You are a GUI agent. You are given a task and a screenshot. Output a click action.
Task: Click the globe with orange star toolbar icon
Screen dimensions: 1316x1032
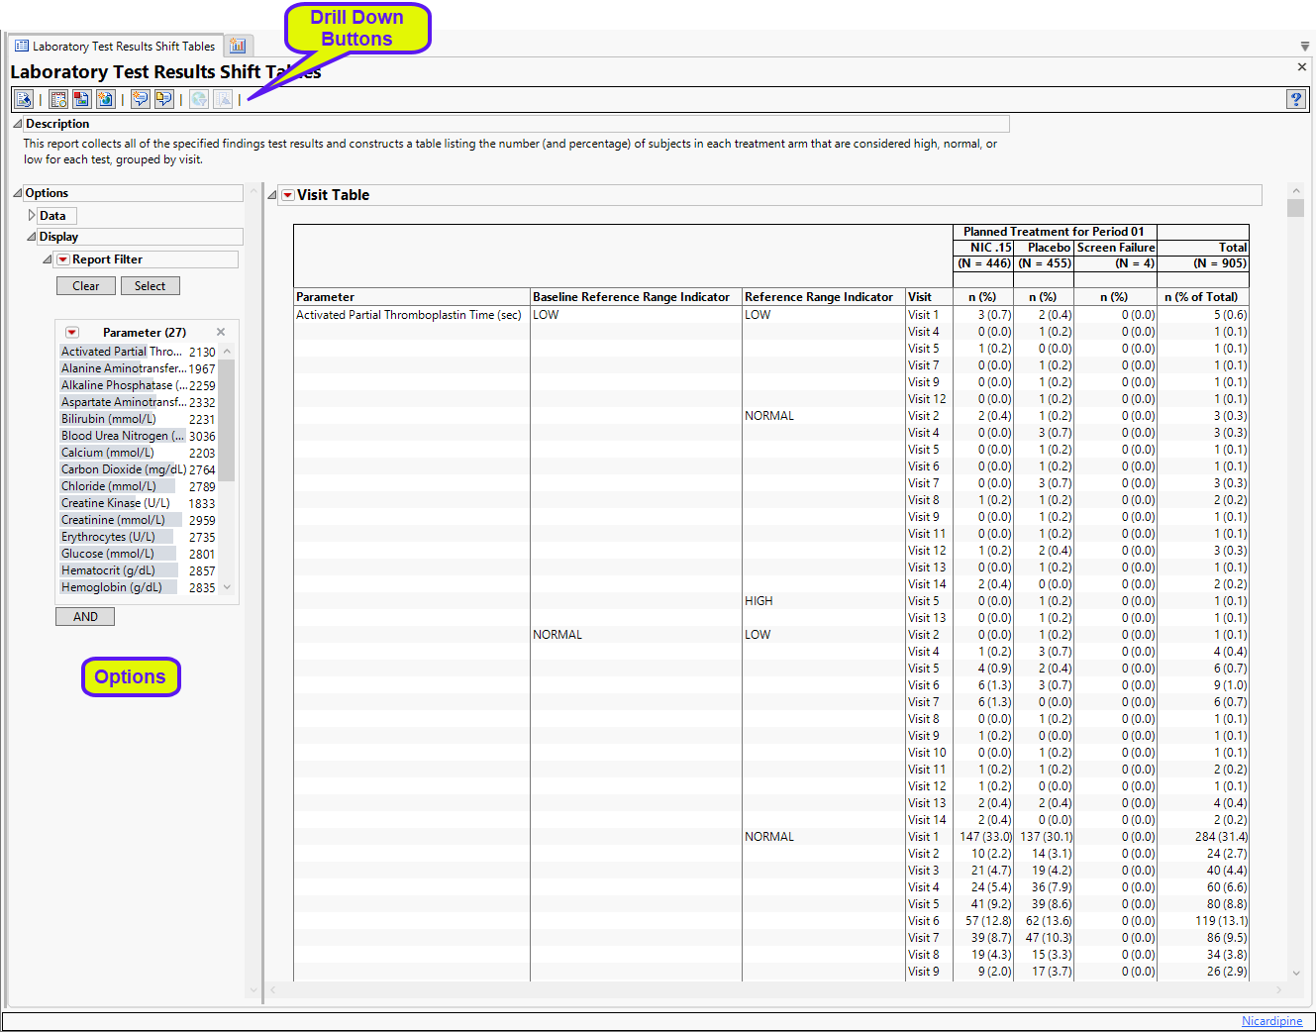(x=104, y=99)
